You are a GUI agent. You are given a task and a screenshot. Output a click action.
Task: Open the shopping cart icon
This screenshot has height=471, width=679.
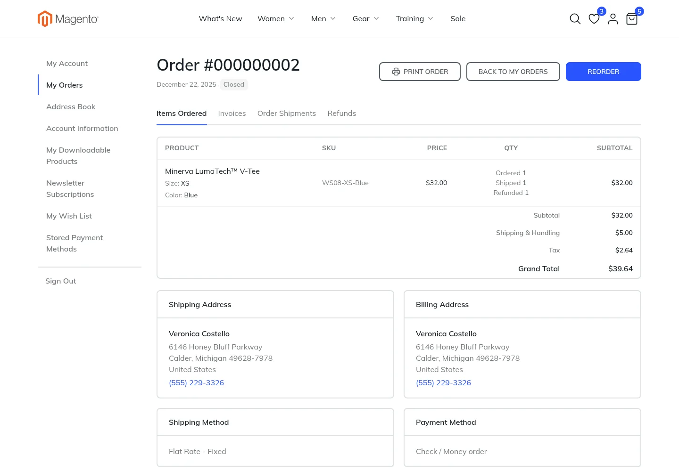pos(632,19)
